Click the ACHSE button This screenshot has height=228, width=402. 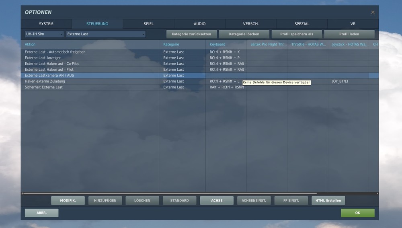[x=217, y=201]
